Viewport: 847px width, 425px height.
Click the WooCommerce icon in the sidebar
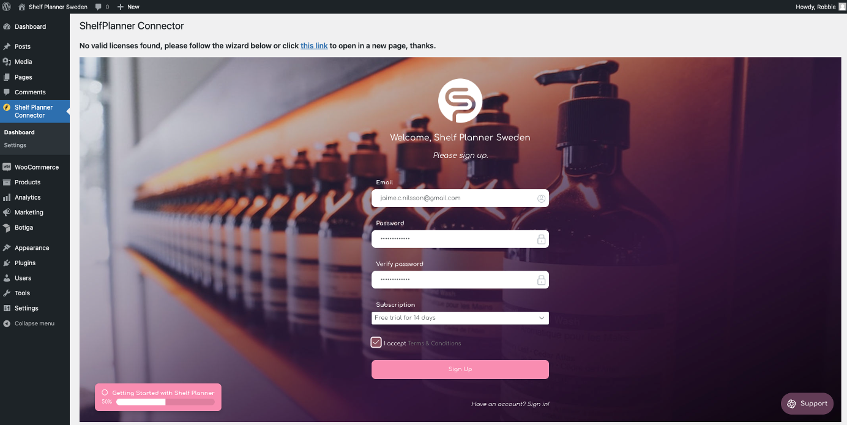[x=7, y=167]
